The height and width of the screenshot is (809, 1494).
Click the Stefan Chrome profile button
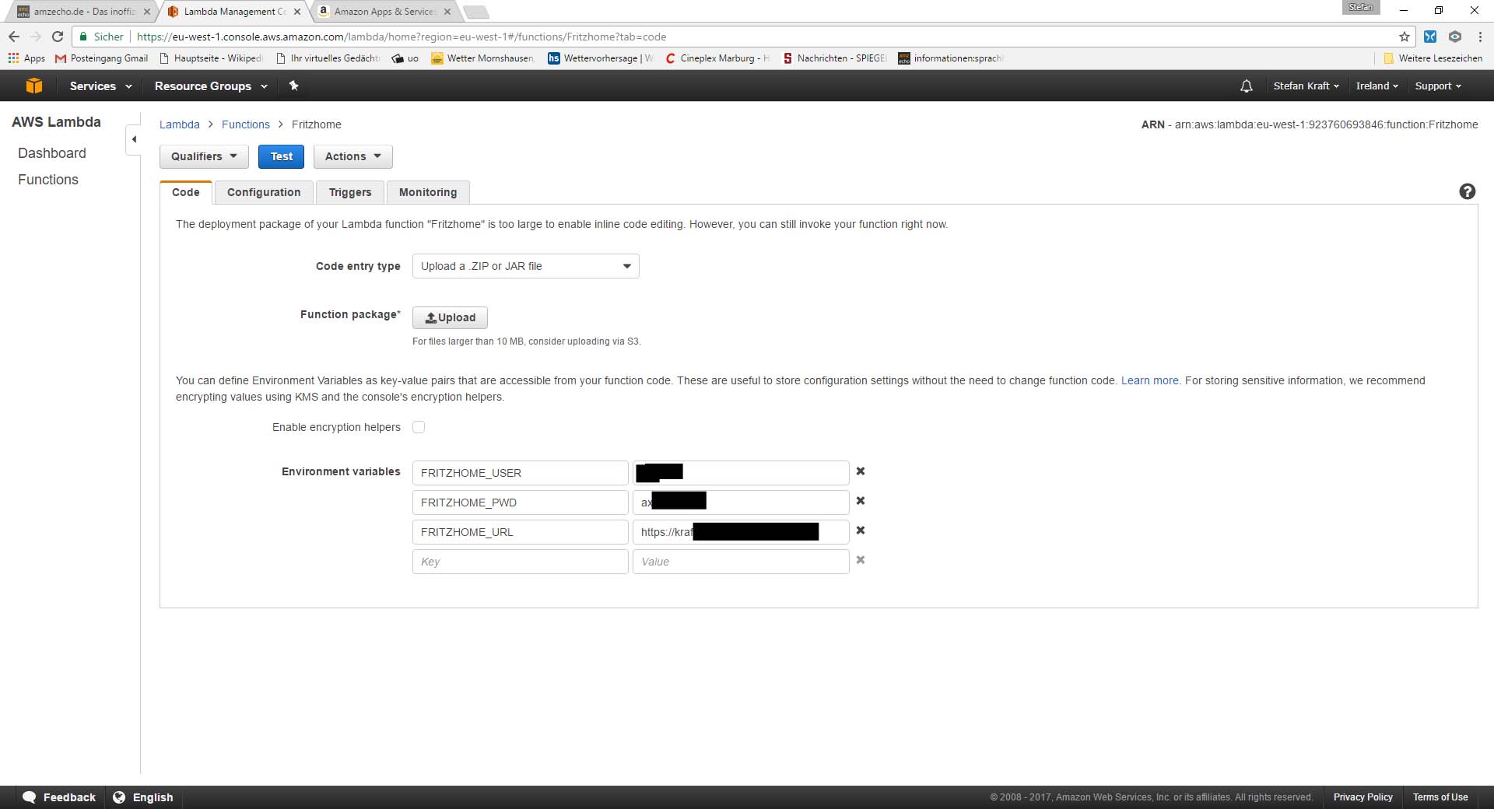(1361, 7)
